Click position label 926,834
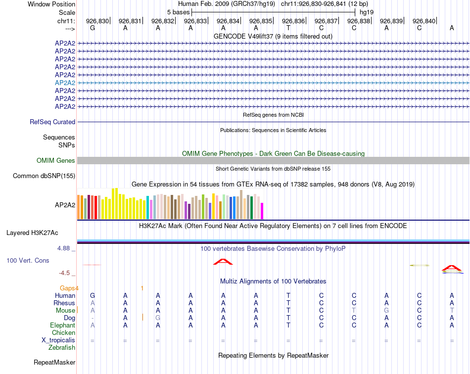The height and width of the screenshot is (374, 470). (x=228, y=21)
